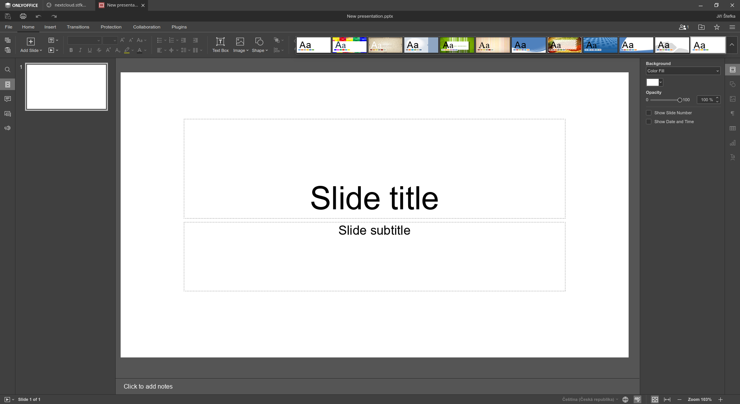Expand the Change Case options

[141, 40]
